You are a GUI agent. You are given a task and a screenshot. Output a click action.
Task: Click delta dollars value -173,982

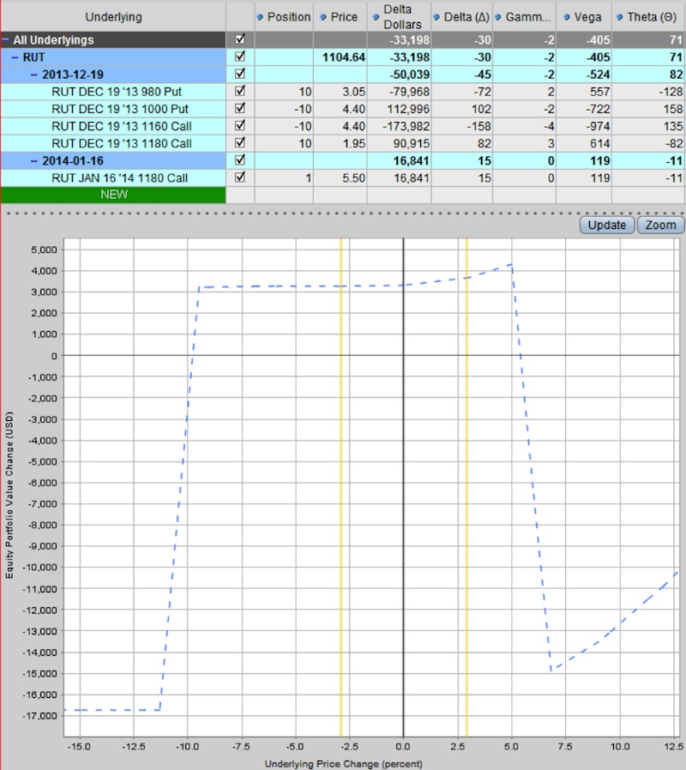tap(406, 126)
